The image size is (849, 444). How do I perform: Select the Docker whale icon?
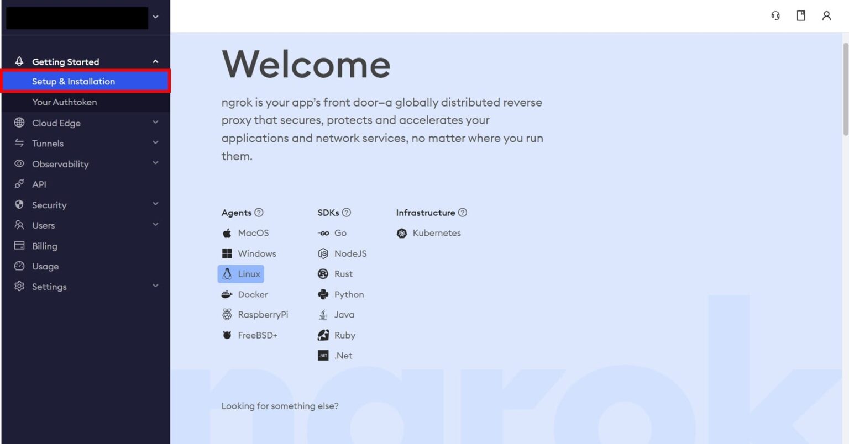[x=227, y=295]
